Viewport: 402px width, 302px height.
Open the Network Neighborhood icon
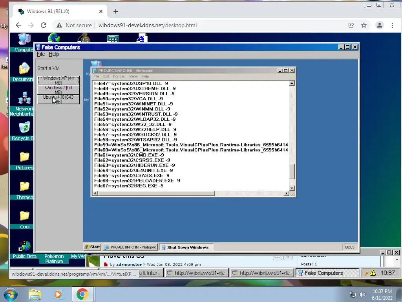coord(24,98)
